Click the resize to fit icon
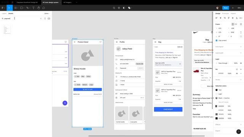Viewport: 244px width, 137px height. (241, 24)
